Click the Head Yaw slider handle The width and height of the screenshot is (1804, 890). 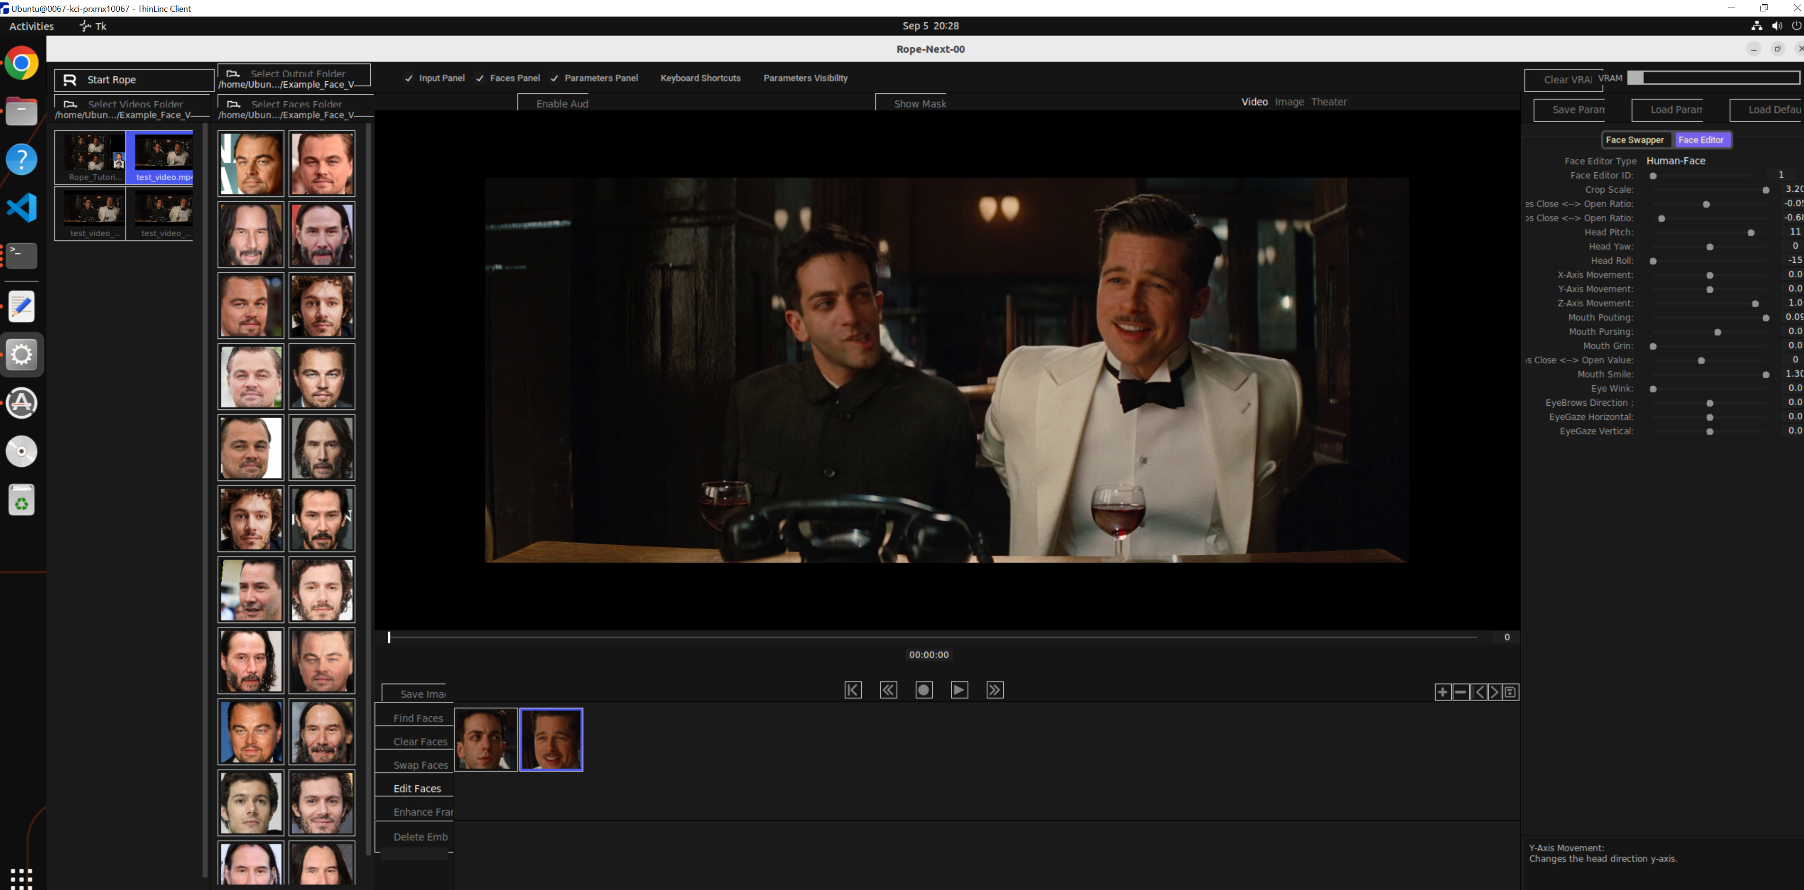click(1709, 247)
